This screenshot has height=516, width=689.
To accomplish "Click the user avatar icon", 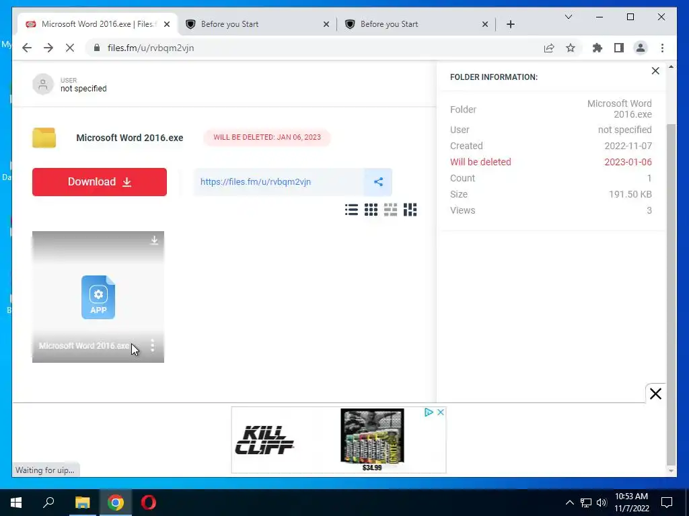I will pyautogui.click(x=42, y=84).
